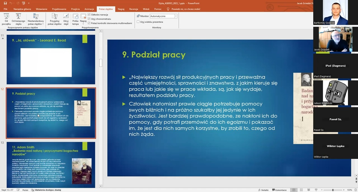This screenshot has height=192, width=358.
Task: Click thumbnail pane scroll down arrow
Action: coord(101,186)
